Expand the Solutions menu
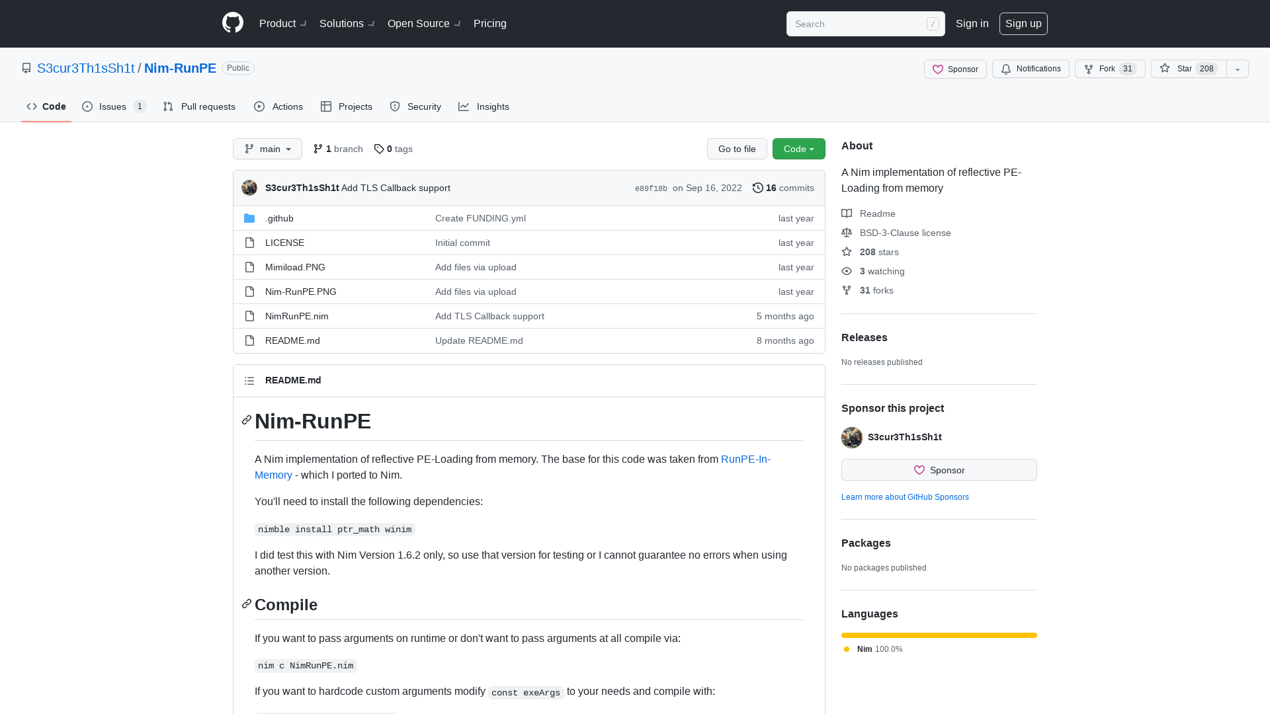This screenshot has width=1270, height=714. coord(347,24)
